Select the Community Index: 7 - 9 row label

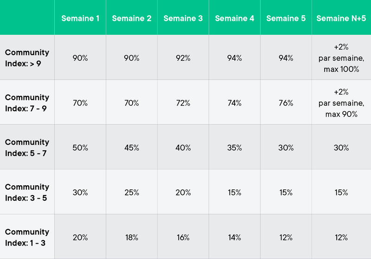click(27, 102)
